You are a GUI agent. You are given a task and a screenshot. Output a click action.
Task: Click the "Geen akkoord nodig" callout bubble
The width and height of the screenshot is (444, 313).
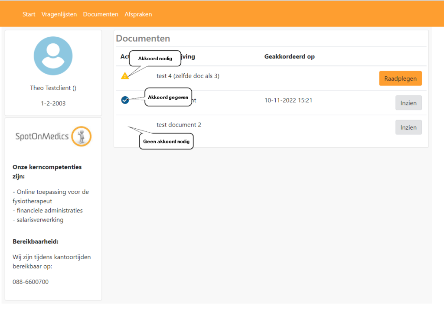[166, 141]
